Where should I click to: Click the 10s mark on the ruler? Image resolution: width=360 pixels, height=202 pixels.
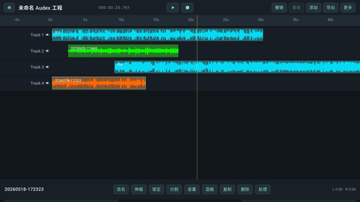click(x=121, y=20)
